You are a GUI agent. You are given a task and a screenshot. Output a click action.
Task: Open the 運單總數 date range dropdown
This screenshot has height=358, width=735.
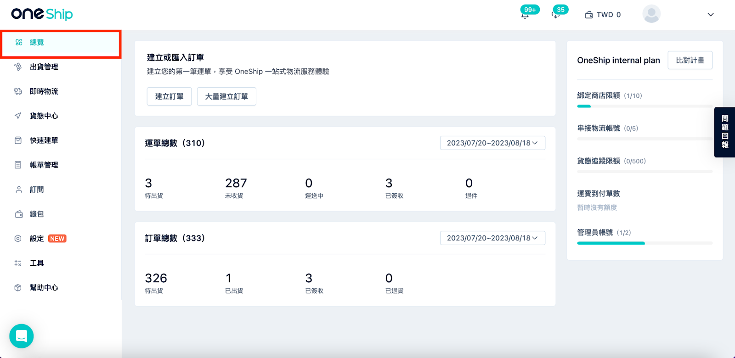492,143
